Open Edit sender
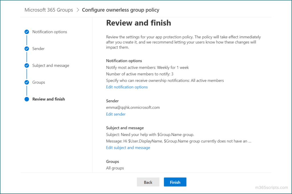Viewport: 292px width, 194px height. tap(115, 114)
